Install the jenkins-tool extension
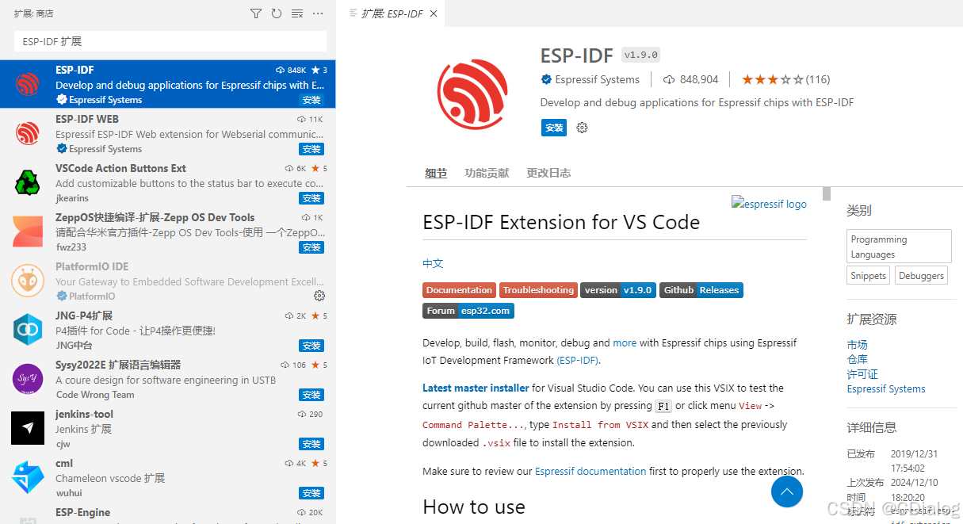 (x=311, y=444)
